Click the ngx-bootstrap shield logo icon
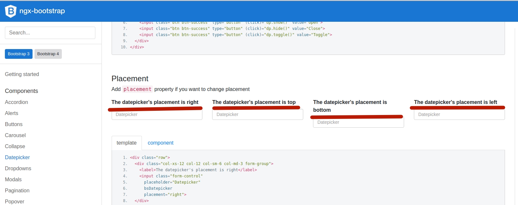Image resolution: width=518 pixels, height=205 pixels. point(10,11)
